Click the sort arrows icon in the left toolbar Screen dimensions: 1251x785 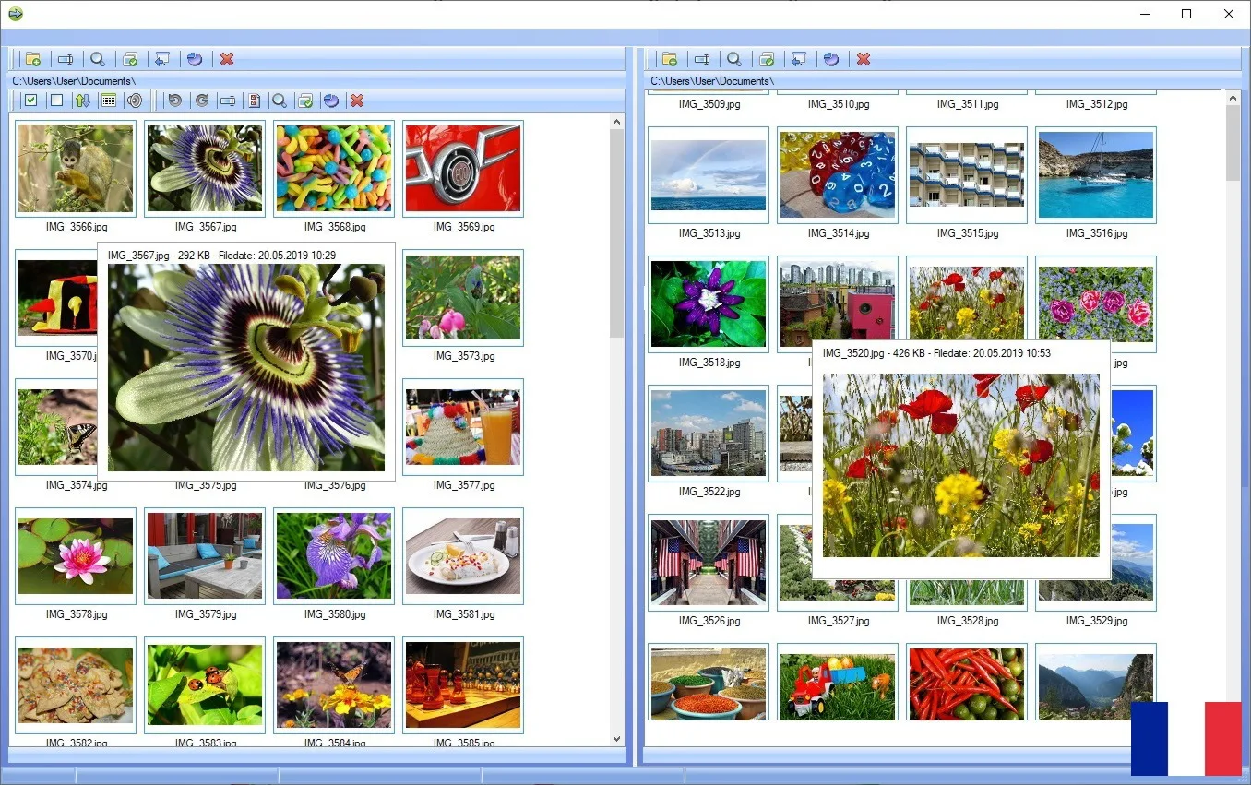point(82,100)
